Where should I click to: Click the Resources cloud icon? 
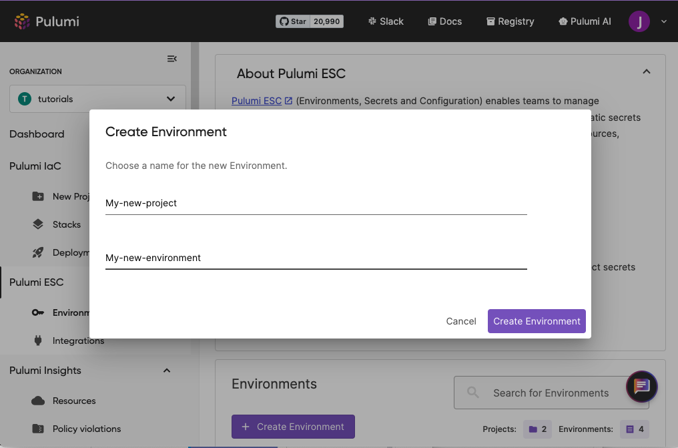[38, 401]
